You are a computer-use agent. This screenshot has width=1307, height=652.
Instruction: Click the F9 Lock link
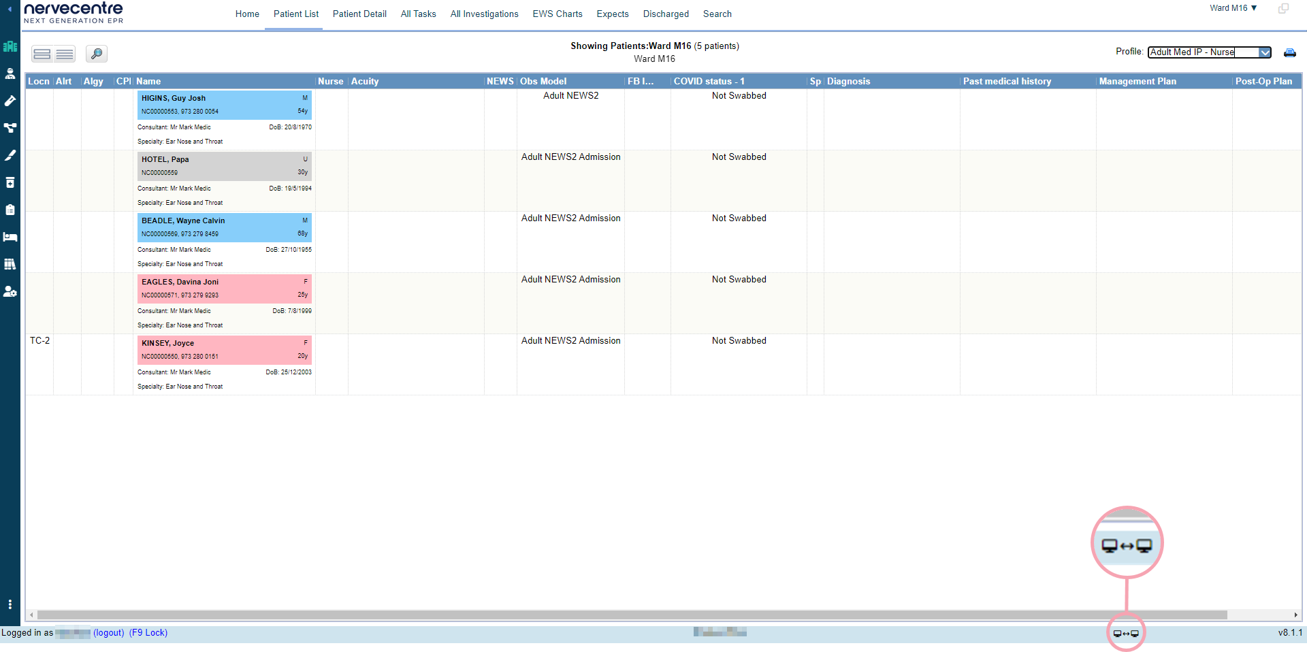(148, 633)
